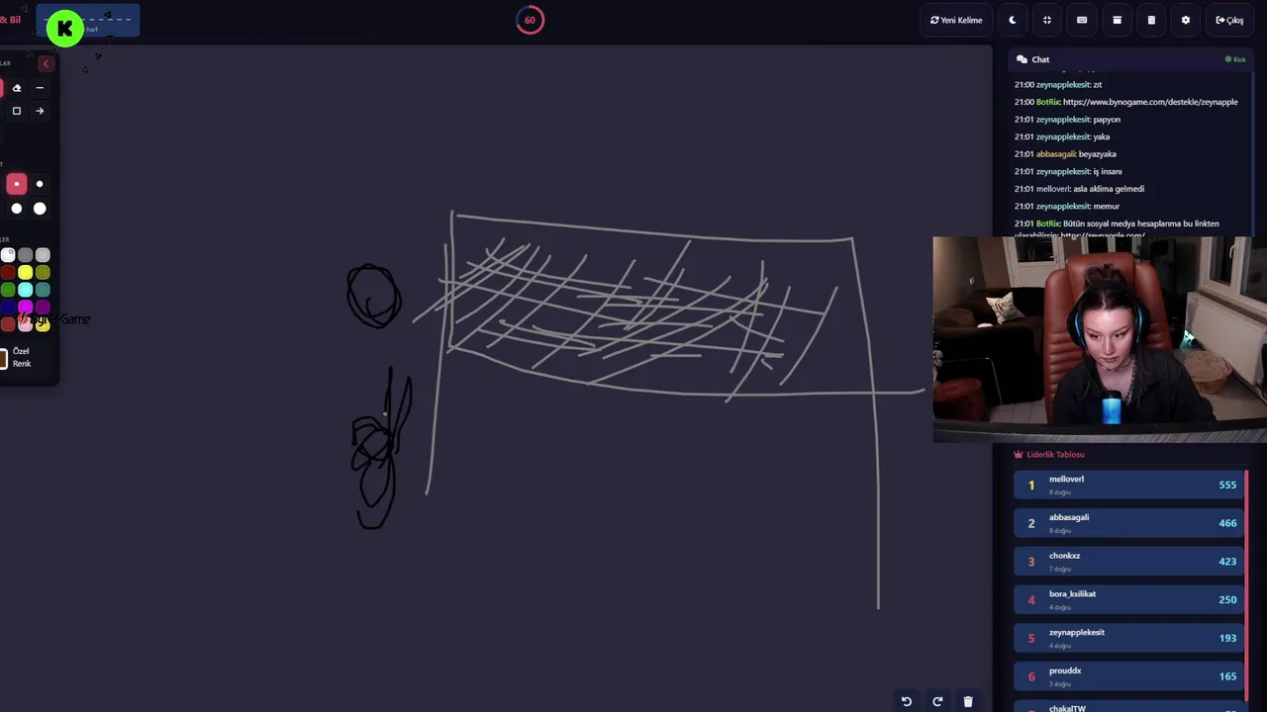
Task: Pick the dark red color swatch
Action: point(8,272)
